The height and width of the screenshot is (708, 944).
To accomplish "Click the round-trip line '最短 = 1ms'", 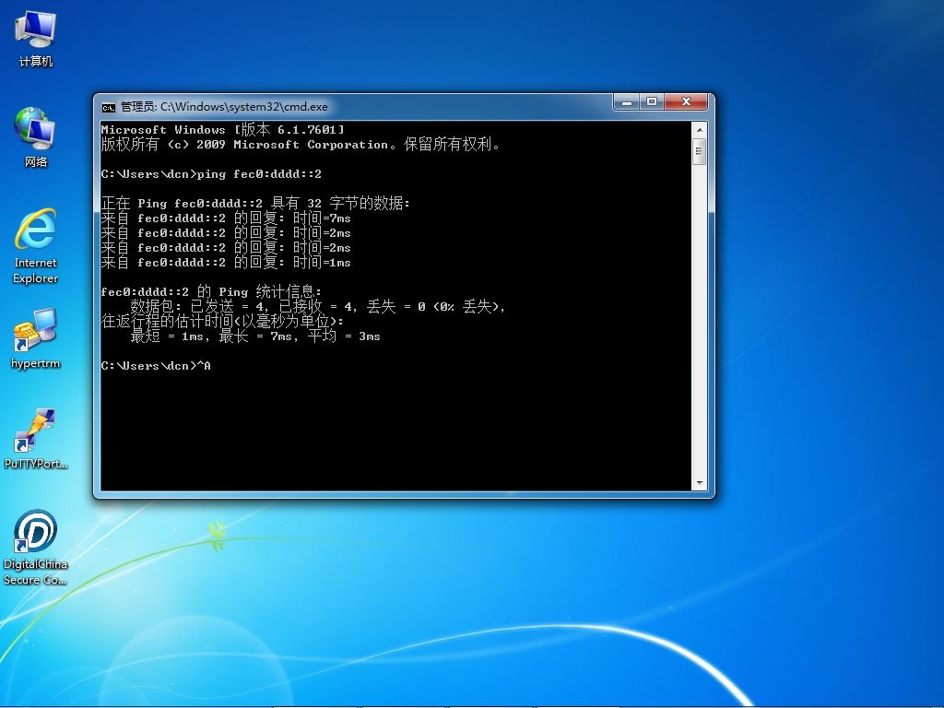I will 255,336.
